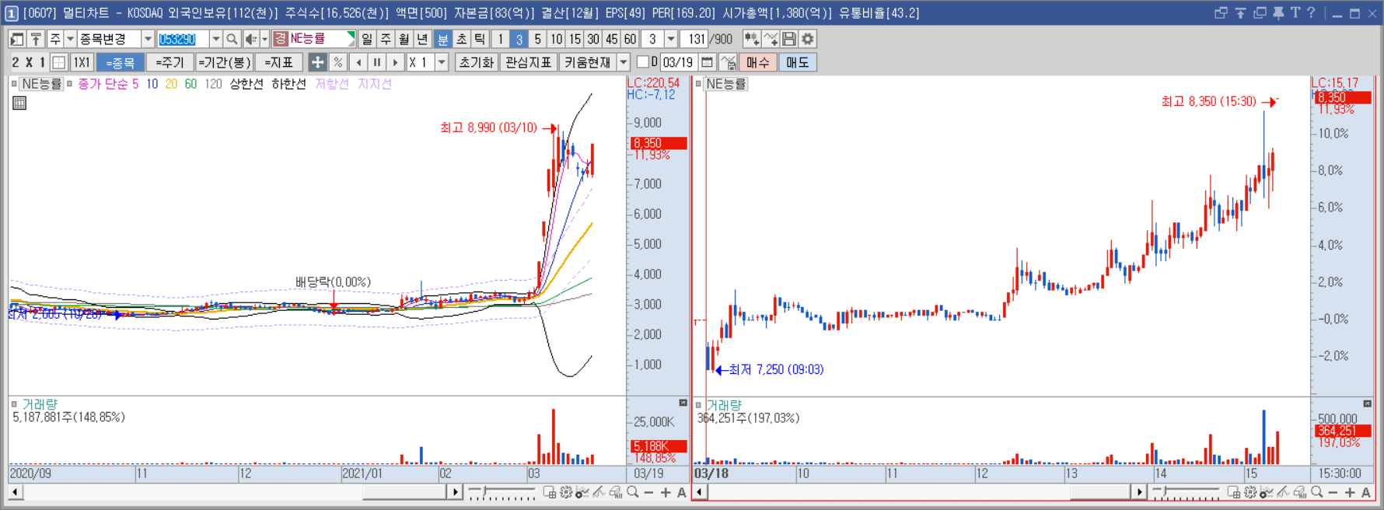The height and width of the screenshot is (510, 1384).
Task: Click the speaker sound icon in toolbar
Action: point(250,39)
